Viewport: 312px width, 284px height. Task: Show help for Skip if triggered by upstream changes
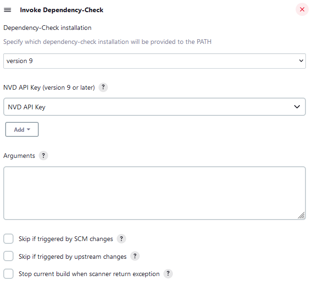135,256
